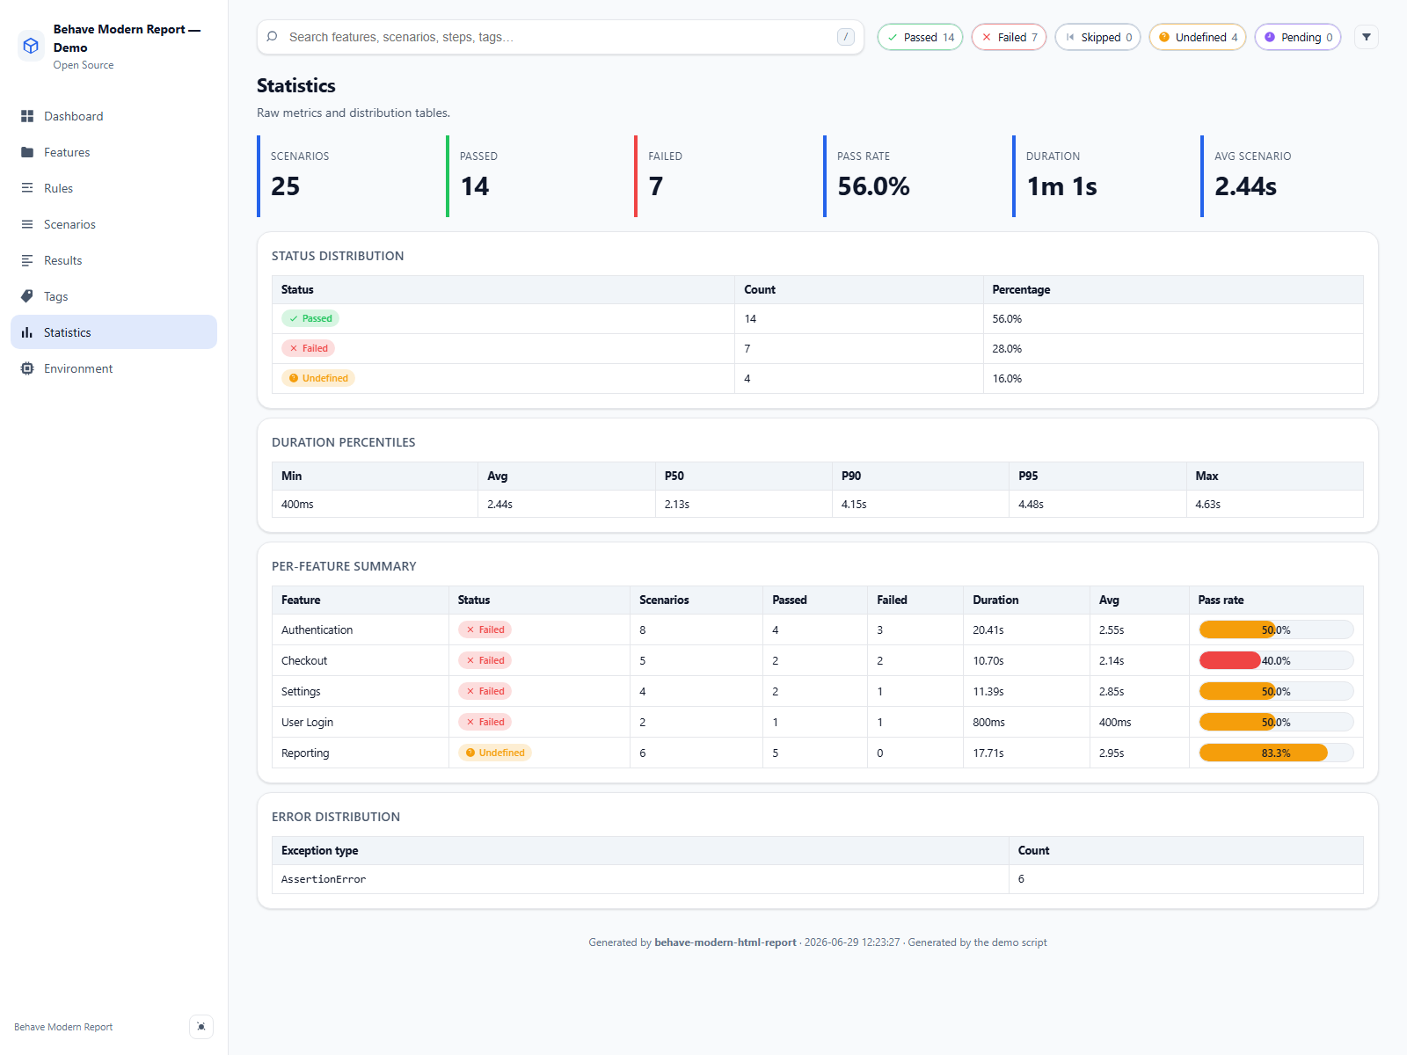Click the Open Source label under title
Viewport: 1407px width, 1055px height.
click(x=84, y=65)
